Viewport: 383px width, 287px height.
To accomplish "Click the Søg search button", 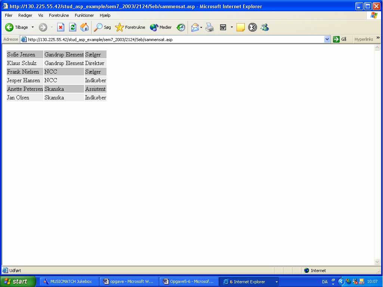I will 102,27.
